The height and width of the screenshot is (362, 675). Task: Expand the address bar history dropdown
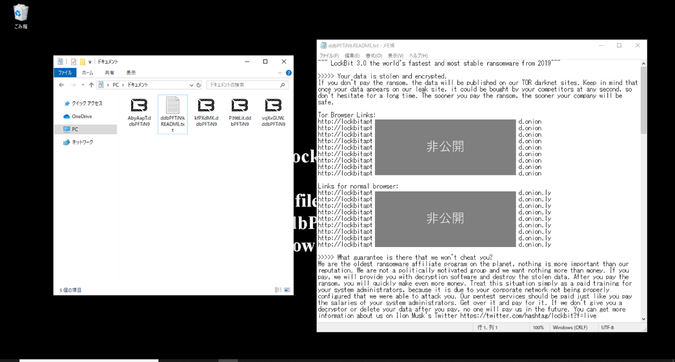tap(191, 85)
